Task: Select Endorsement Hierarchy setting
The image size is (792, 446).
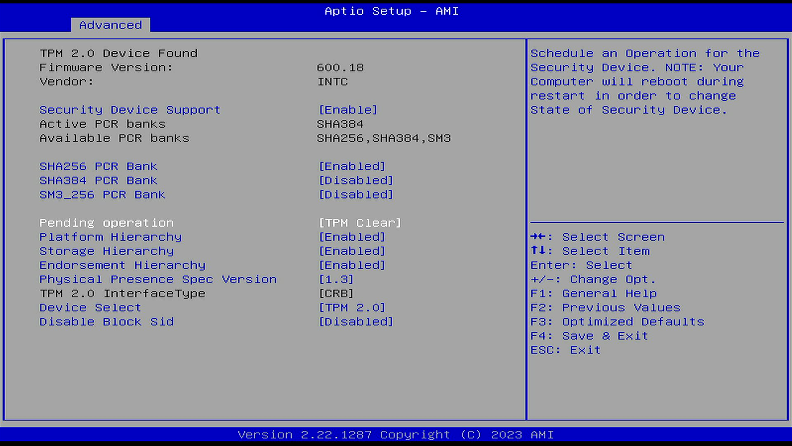Action: (123, 265)
